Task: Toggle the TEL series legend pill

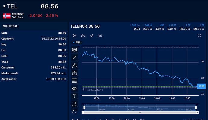Action: 77,42
